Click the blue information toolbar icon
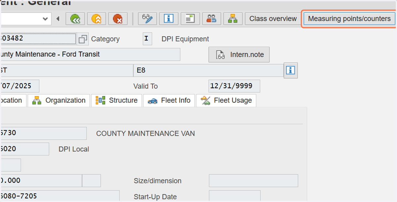Image resolution: width=397 pixels, height=202 pixels. (169, 19)
